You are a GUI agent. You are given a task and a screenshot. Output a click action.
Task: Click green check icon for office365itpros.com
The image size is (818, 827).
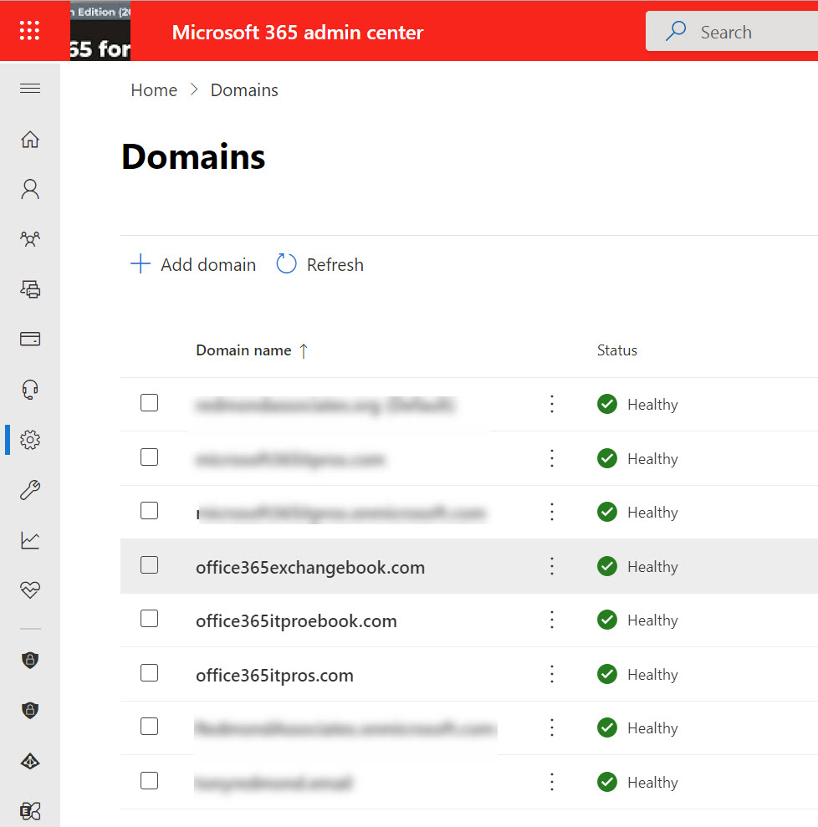pos(607,673)
